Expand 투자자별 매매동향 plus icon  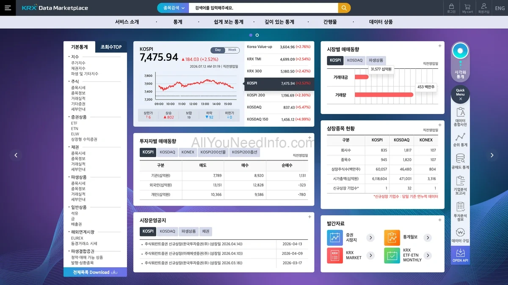click(309, 138)
